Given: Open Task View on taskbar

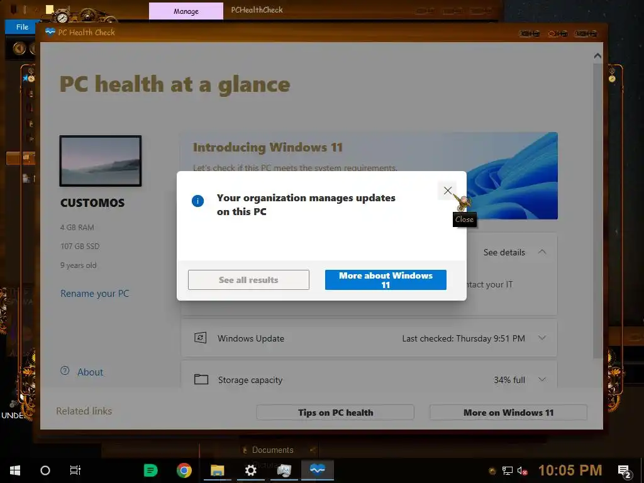Looking at the screenshot, I should (x=75, y=470).
